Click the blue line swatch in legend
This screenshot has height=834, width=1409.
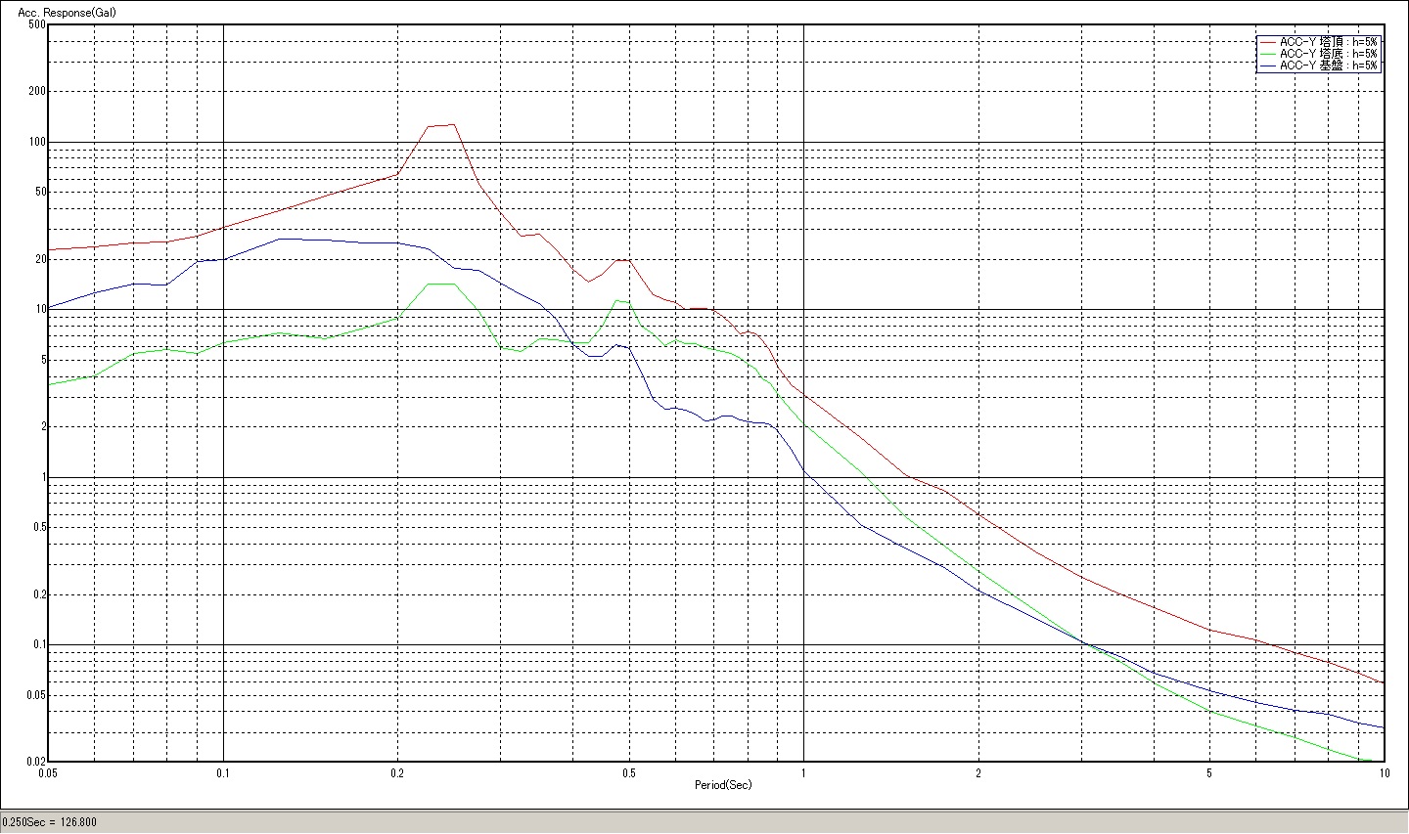coord(1268,66)
